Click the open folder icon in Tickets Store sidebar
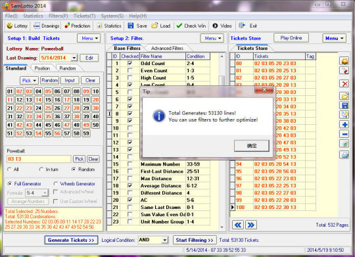 point(344,96)
